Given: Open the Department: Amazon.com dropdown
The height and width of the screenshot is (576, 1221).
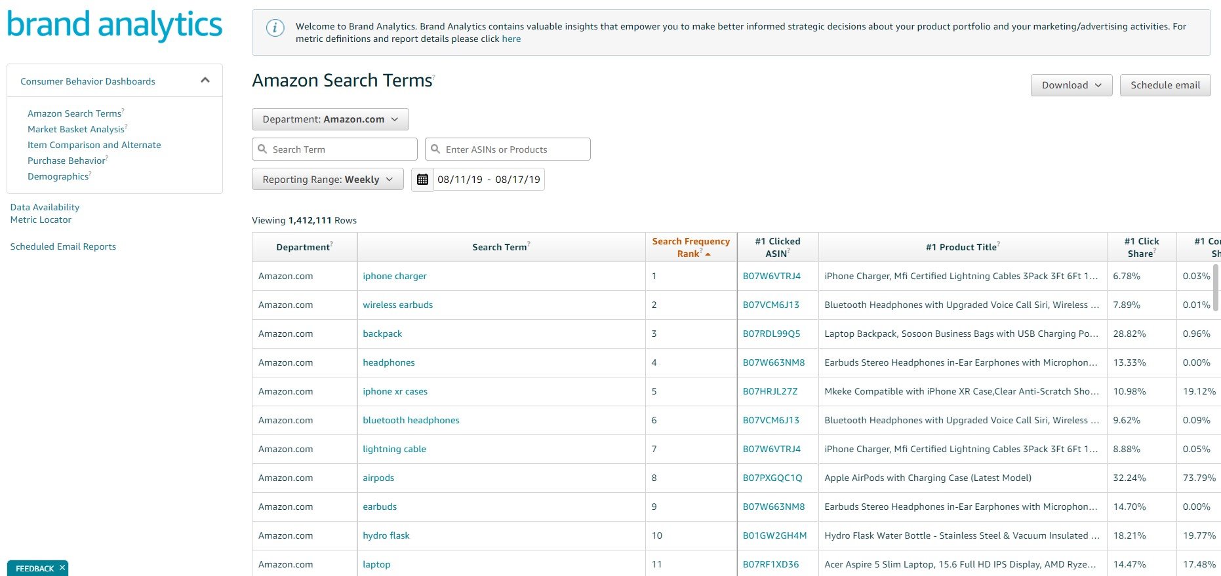Looking at the screenshot, I should [x=330, y=119].
